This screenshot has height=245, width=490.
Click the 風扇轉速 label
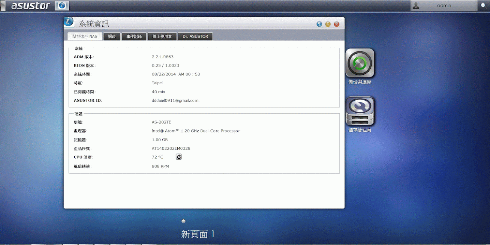click(x=83, y=167)
